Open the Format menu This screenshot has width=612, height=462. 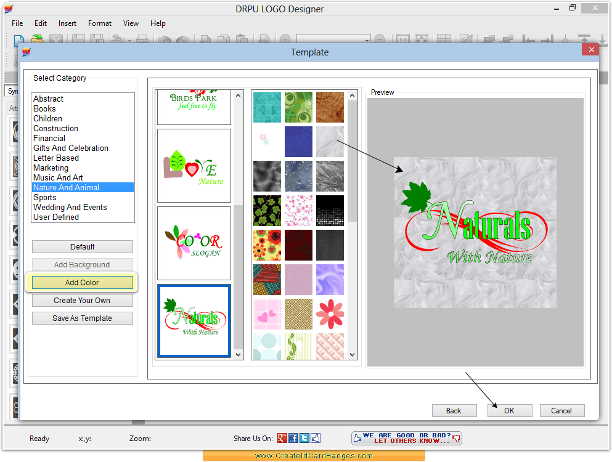click(x=99, y=23)
